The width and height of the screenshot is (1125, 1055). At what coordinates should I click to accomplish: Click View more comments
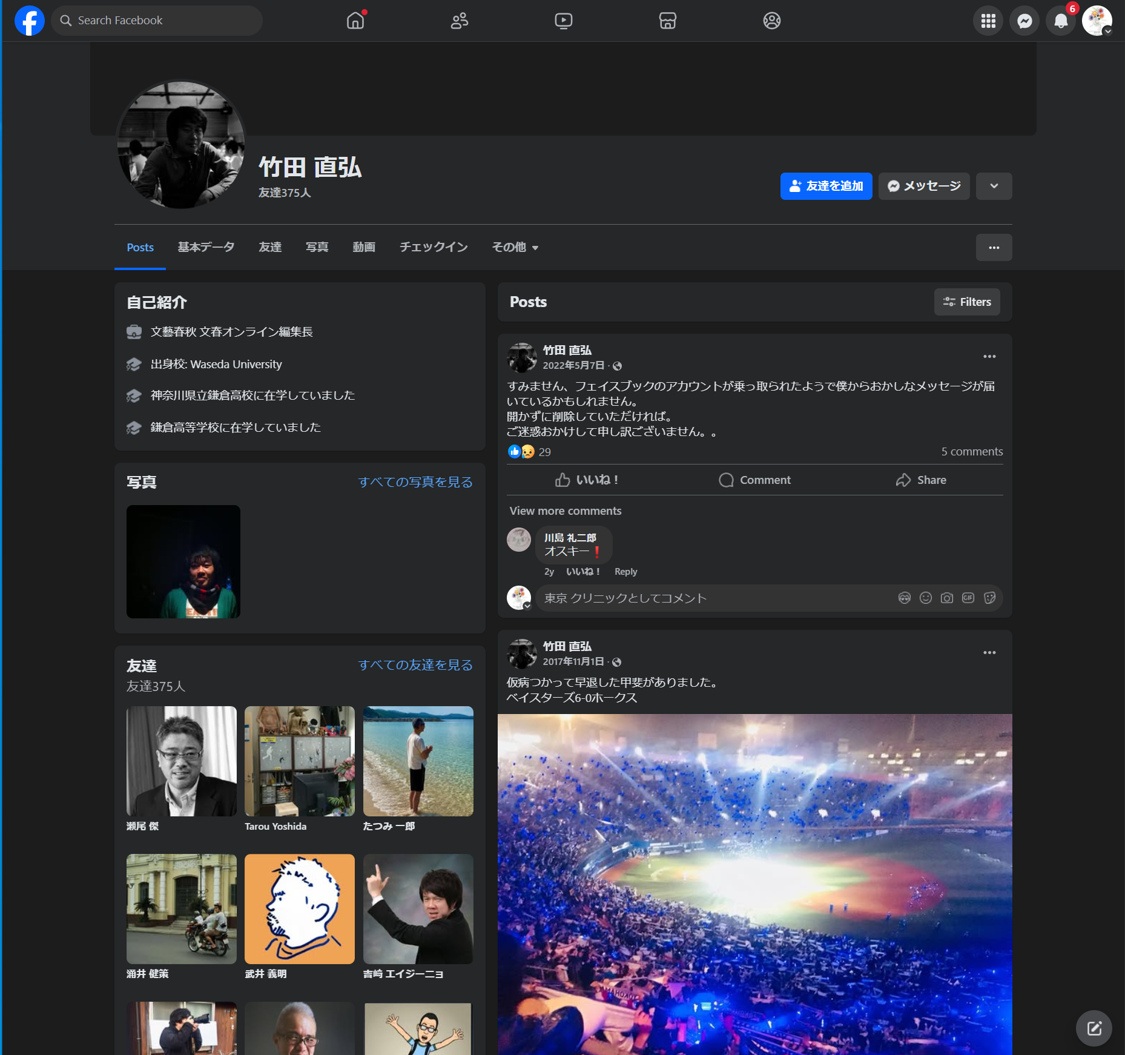point(565,511)
